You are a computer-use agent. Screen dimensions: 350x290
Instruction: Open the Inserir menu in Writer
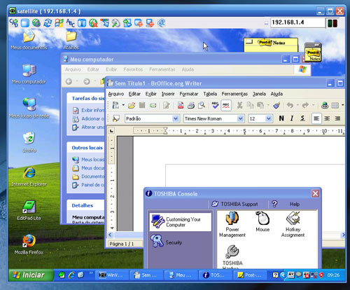168,94
